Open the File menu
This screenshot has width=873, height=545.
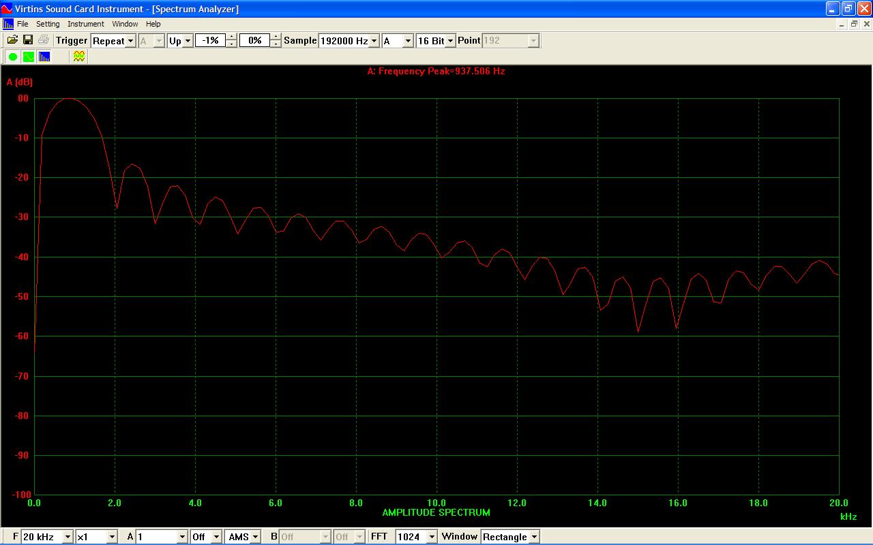click(x=23, y=24)
